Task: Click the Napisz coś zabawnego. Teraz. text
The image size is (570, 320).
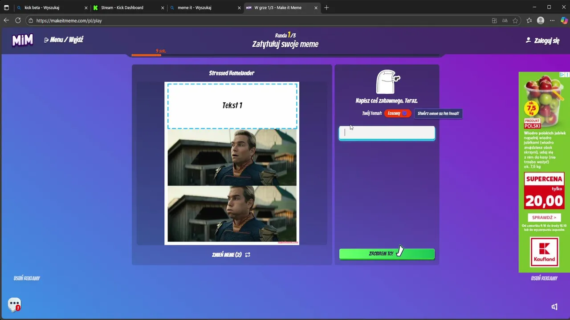Action: coord(387,101)
